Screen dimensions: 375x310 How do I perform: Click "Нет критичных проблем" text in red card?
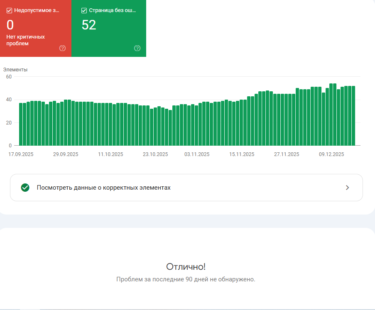point(26,40)
